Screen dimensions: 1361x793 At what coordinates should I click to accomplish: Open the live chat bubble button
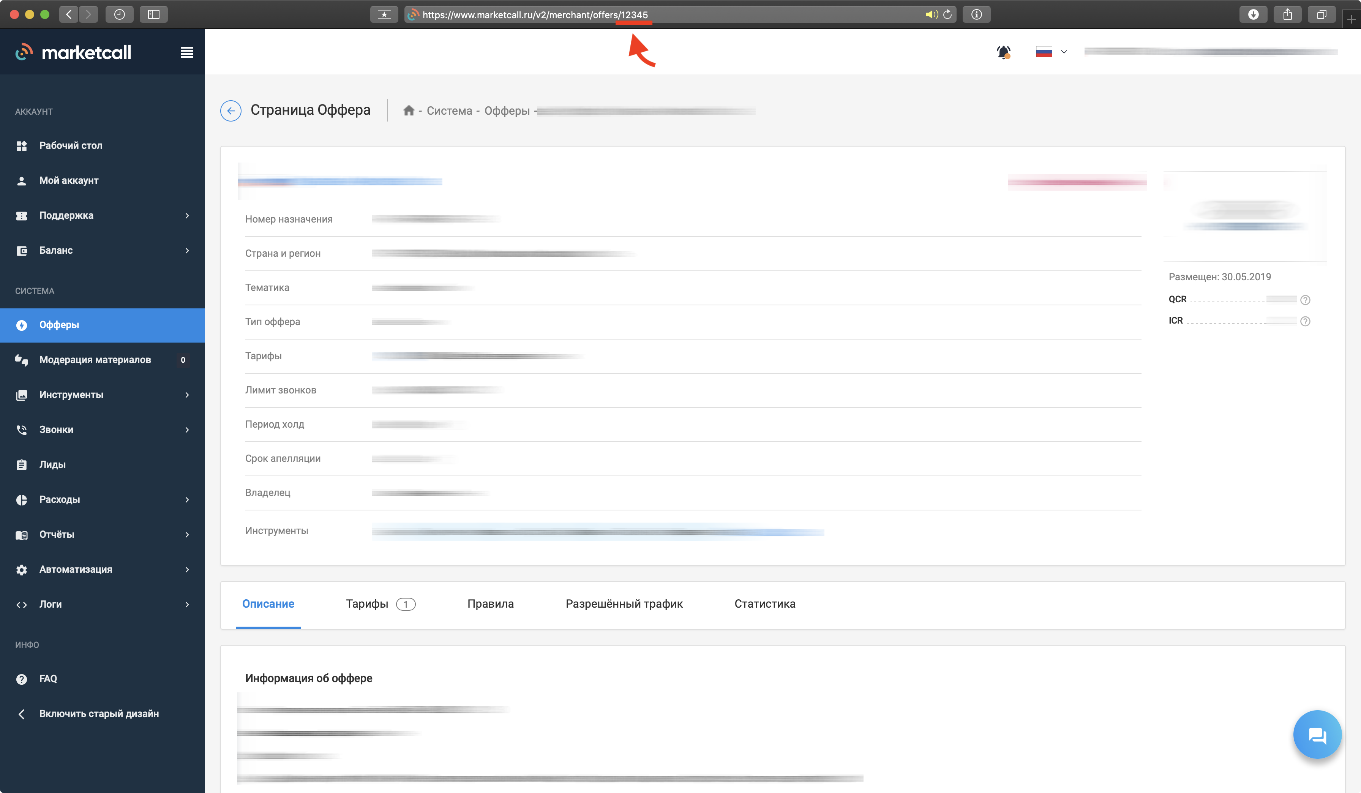[x=1317, y=735]
